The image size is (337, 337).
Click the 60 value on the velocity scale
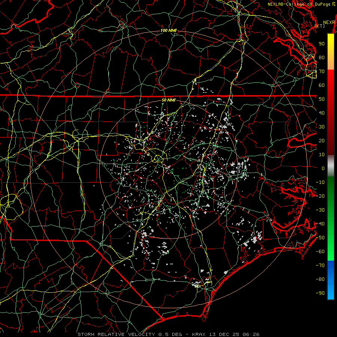click(x=322, y=85)
